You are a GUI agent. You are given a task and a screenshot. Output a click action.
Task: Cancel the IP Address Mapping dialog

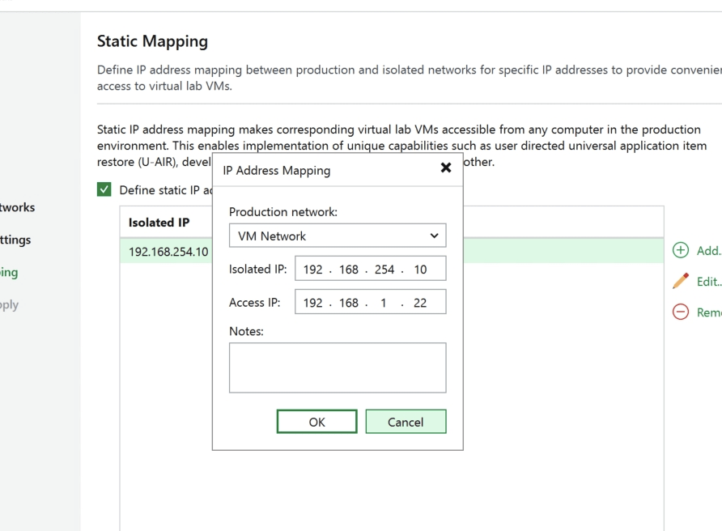[406, 422]
